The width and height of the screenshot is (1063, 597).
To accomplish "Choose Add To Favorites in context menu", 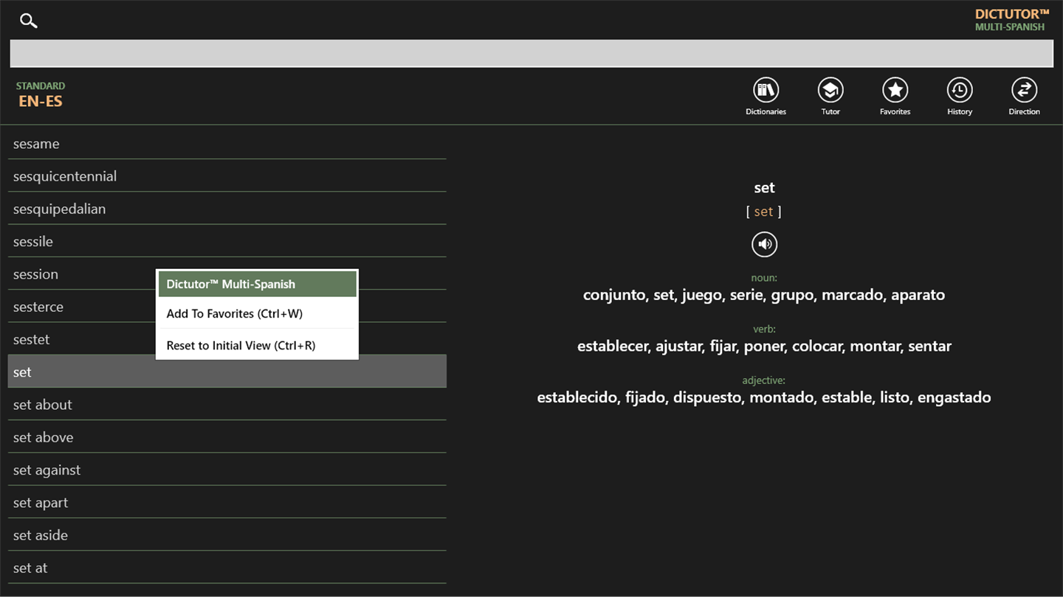I will pos(257,313).
